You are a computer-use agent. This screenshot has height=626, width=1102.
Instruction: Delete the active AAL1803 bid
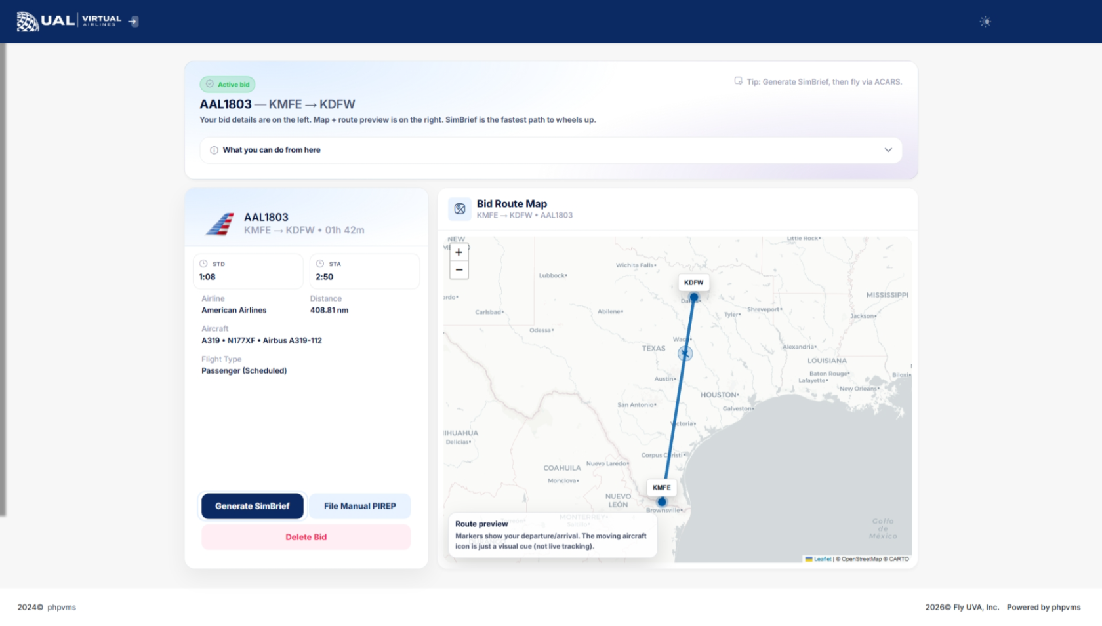point(306,537)
